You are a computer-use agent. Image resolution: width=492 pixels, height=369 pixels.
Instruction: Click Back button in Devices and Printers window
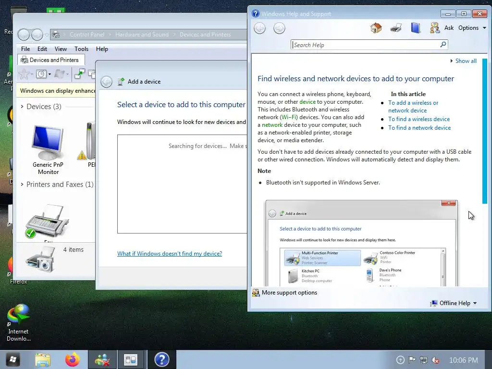point(24,35)
